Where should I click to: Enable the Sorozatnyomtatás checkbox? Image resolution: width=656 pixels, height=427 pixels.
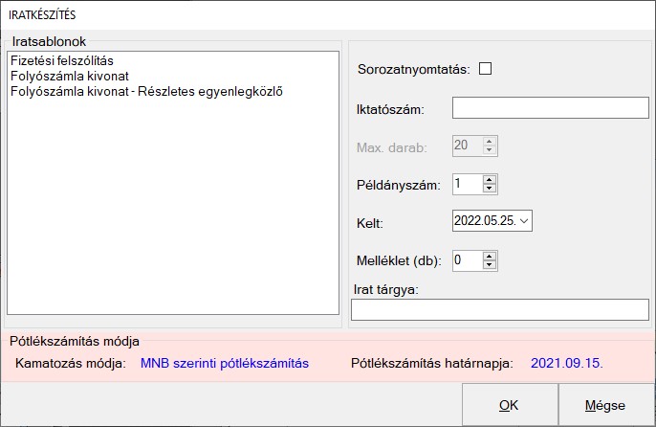tap(485, 69)
